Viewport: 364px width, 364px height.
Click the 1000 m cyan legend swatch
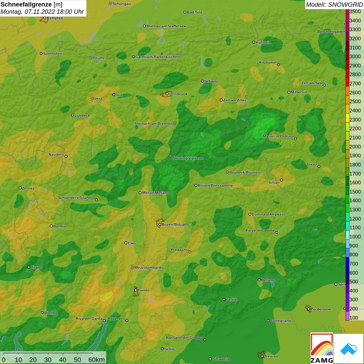(x=347, y=235)
